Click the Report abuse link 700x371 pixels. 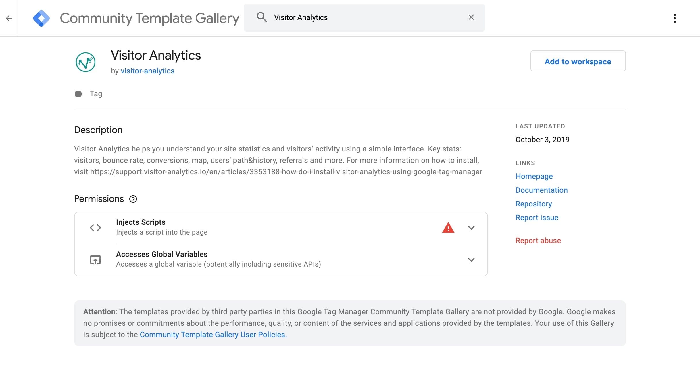(x=538, y=241)
